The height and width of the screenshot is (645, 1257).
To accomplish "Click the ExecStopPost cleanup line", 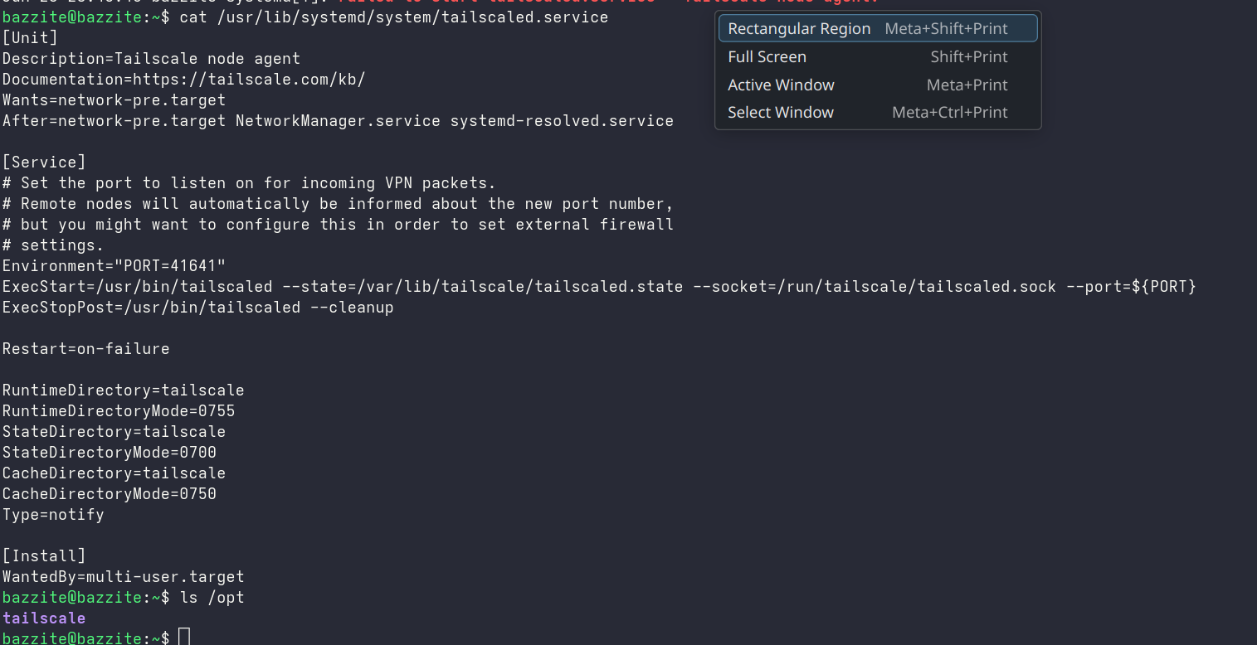I will 197,308.
